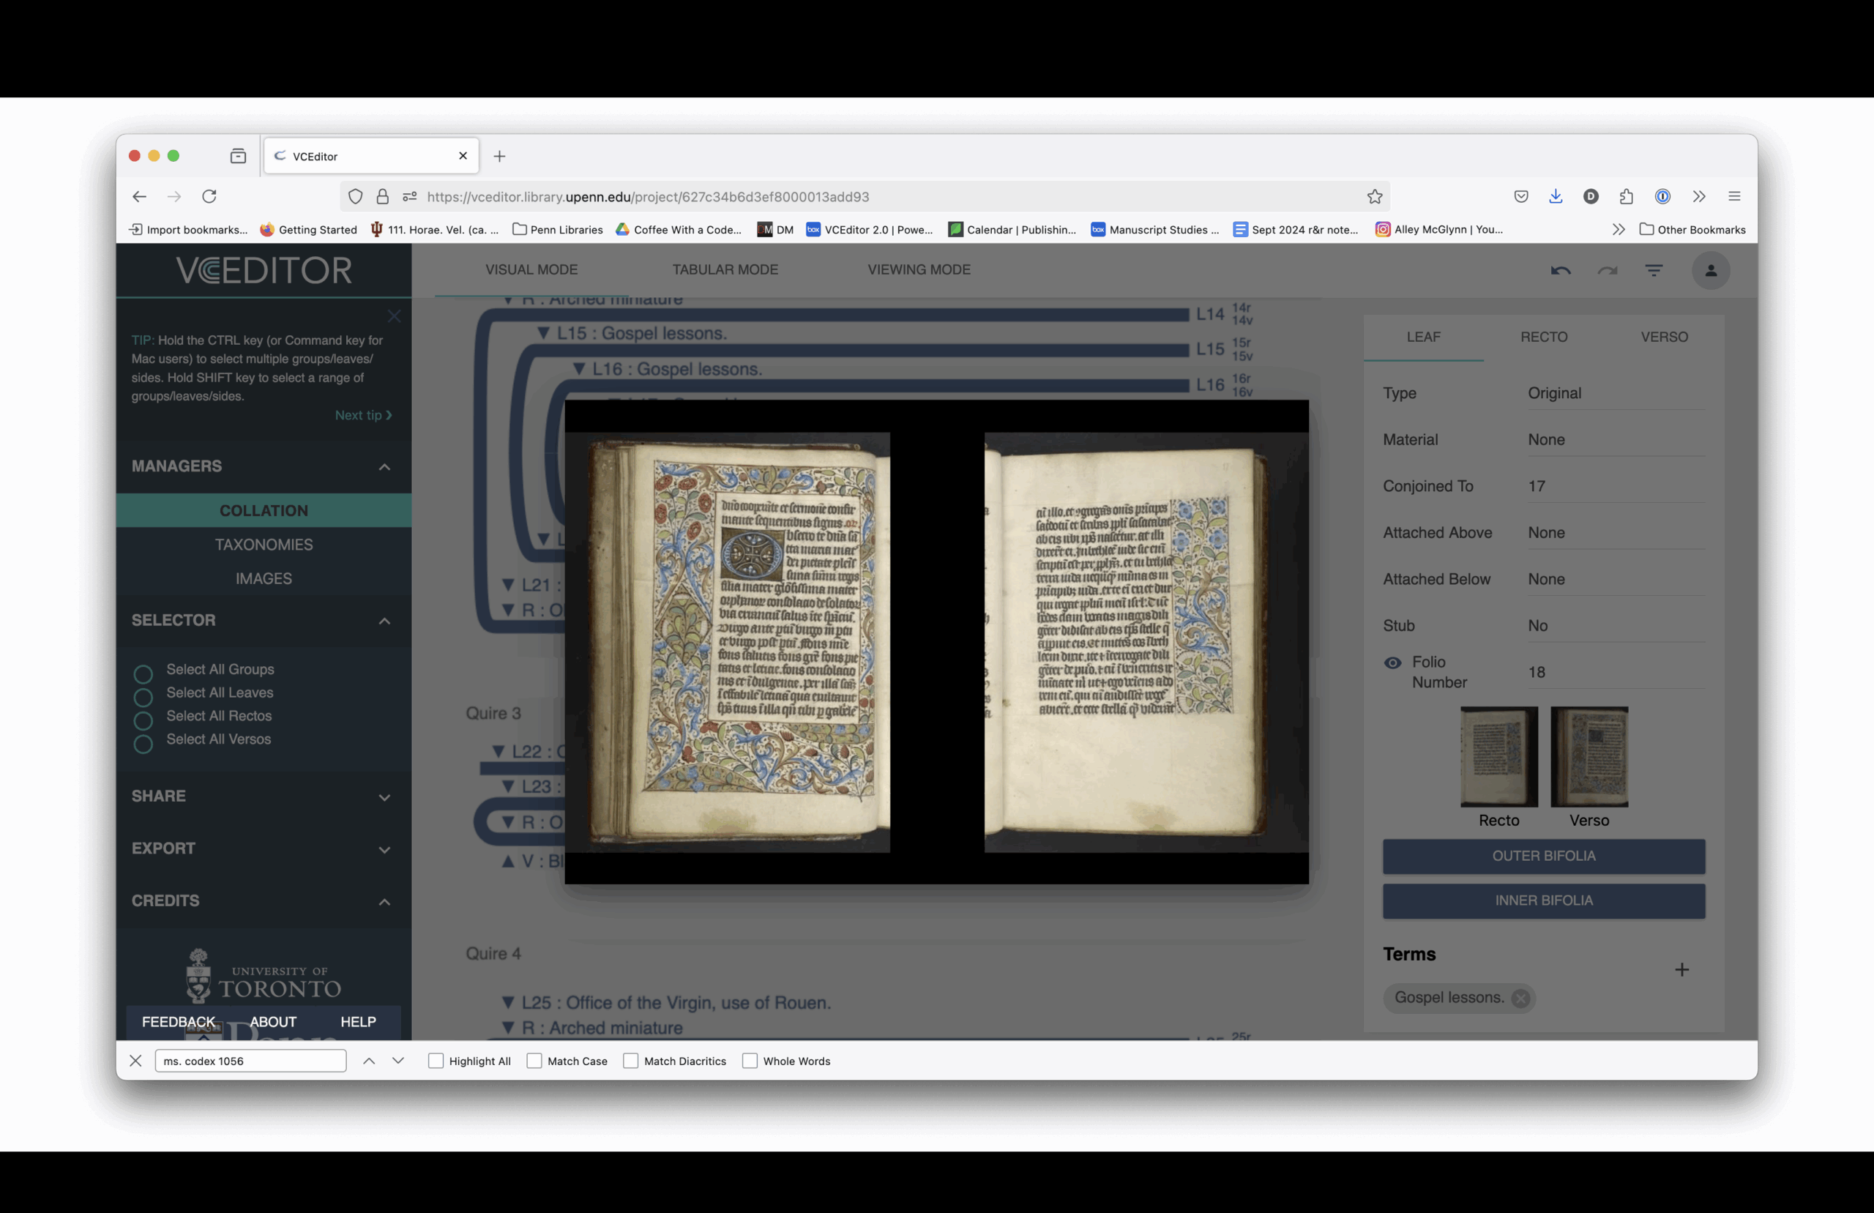Click the Recto page thumbnail

click(1498, 757)
